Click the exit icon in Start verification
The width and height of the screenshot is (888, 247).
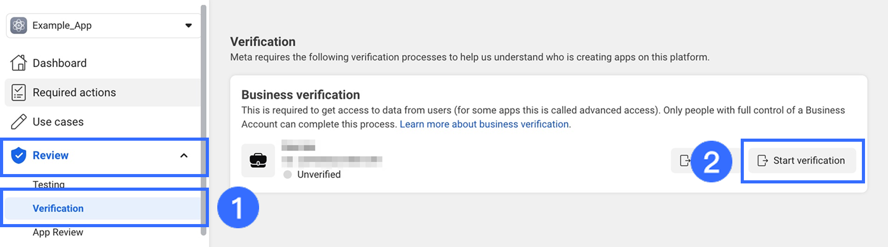click(763, 160)
